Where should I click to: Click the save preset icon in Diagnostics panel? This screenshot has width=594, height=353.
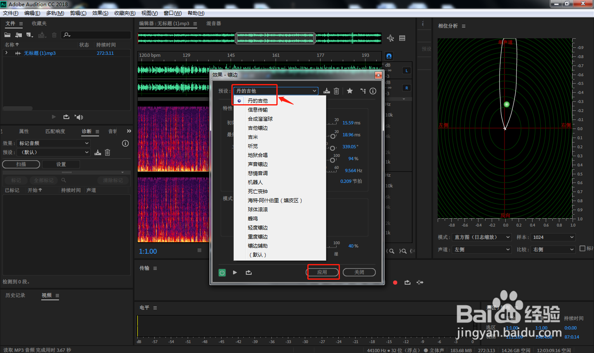[98, 152]
